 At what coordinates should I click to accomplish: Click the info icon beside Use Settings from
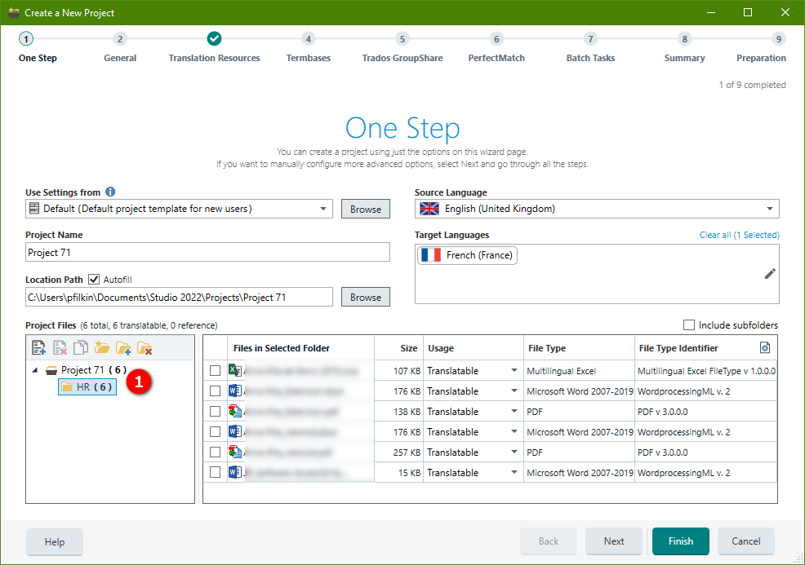point(110,192)
